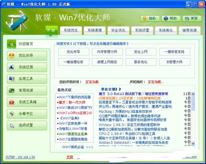Click the orange icon of 优化向导 sidebar

[12, 55]
